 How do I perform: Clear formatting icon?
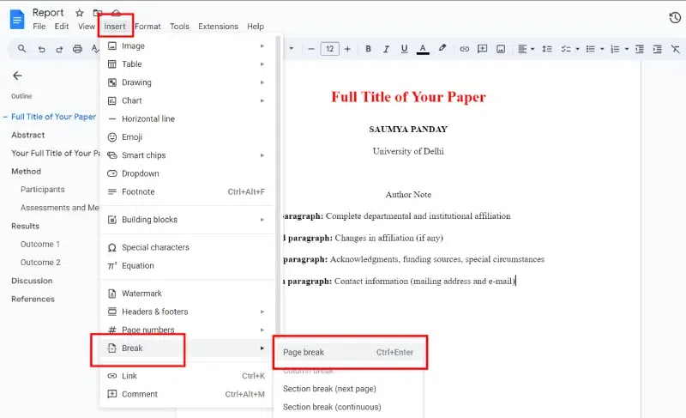(x=676, y=49)
